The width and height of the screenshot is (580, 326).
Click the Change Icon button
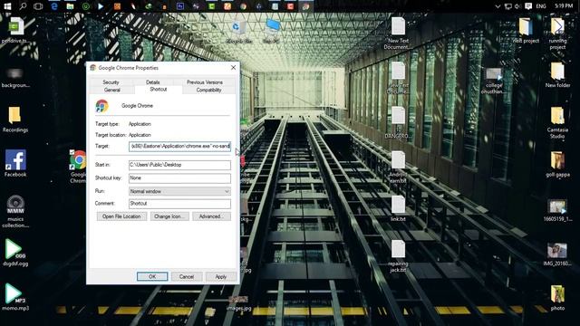[x=169, y=216]
